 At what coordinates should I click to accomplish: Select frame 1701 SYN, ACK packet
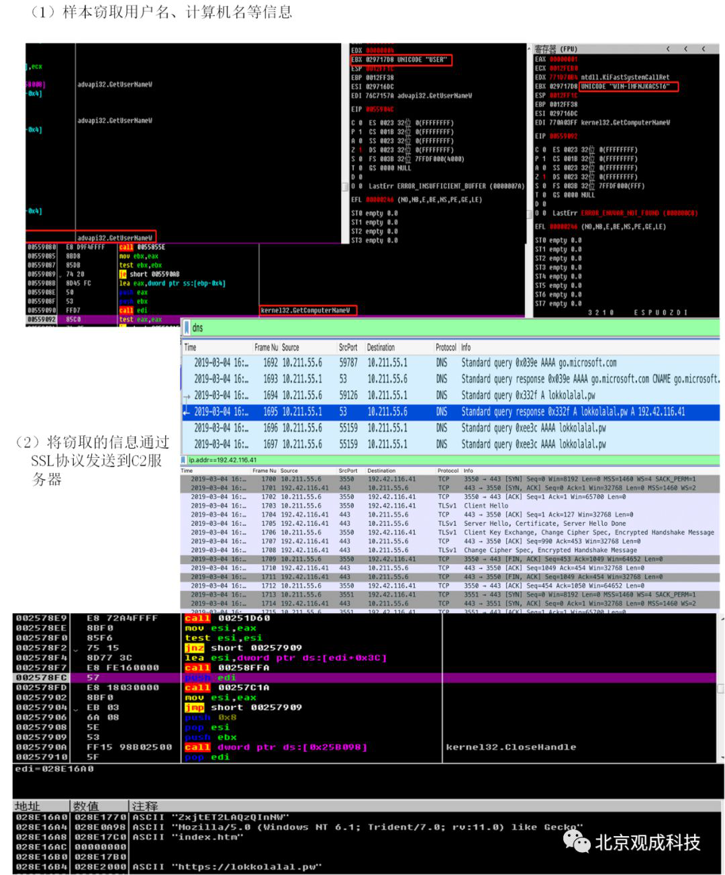450,488
